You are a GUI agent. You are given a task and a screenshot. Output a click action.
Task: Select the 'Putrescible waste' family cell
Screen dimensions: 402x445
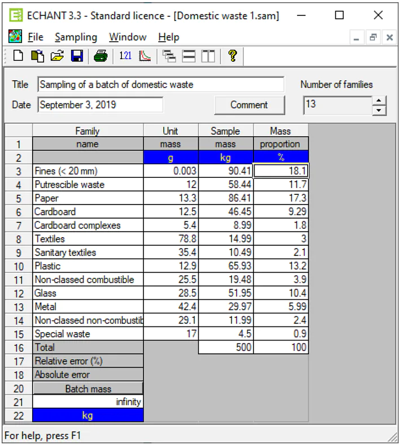(x=88, y=185)
